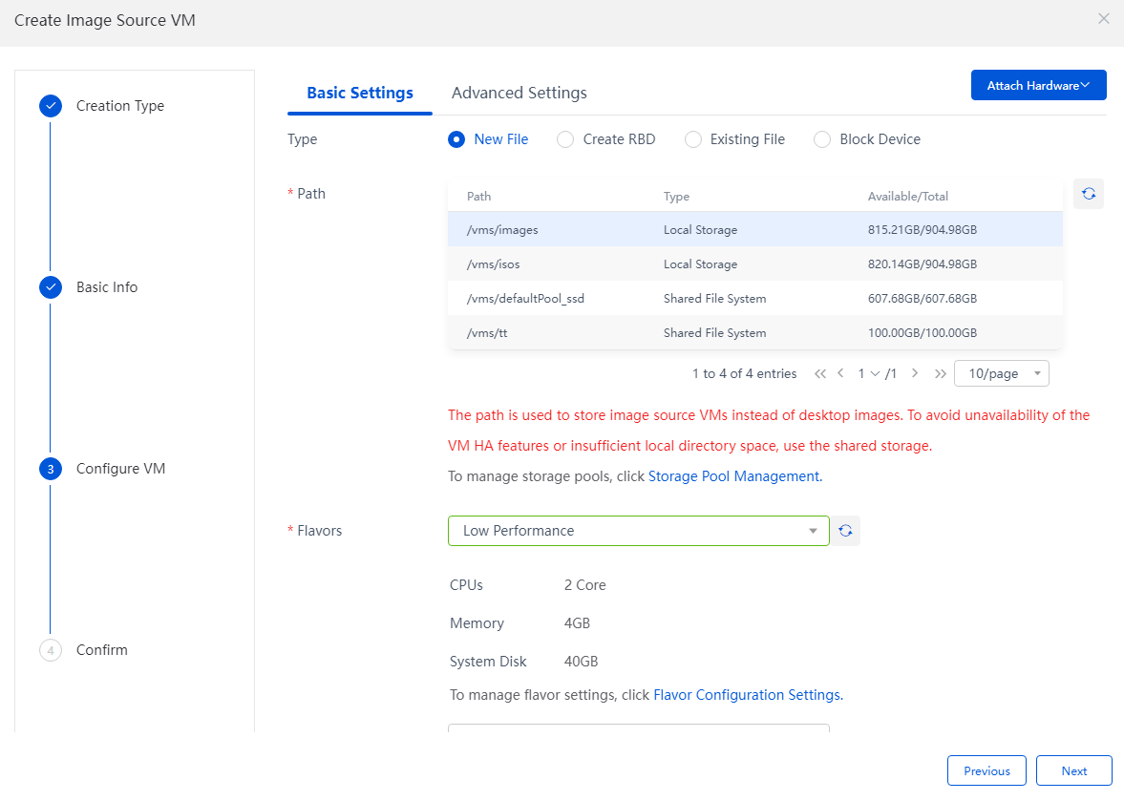Open the current page number selector
The width and height of the screenshot is (1124, 801).
(x=869, y=373)
